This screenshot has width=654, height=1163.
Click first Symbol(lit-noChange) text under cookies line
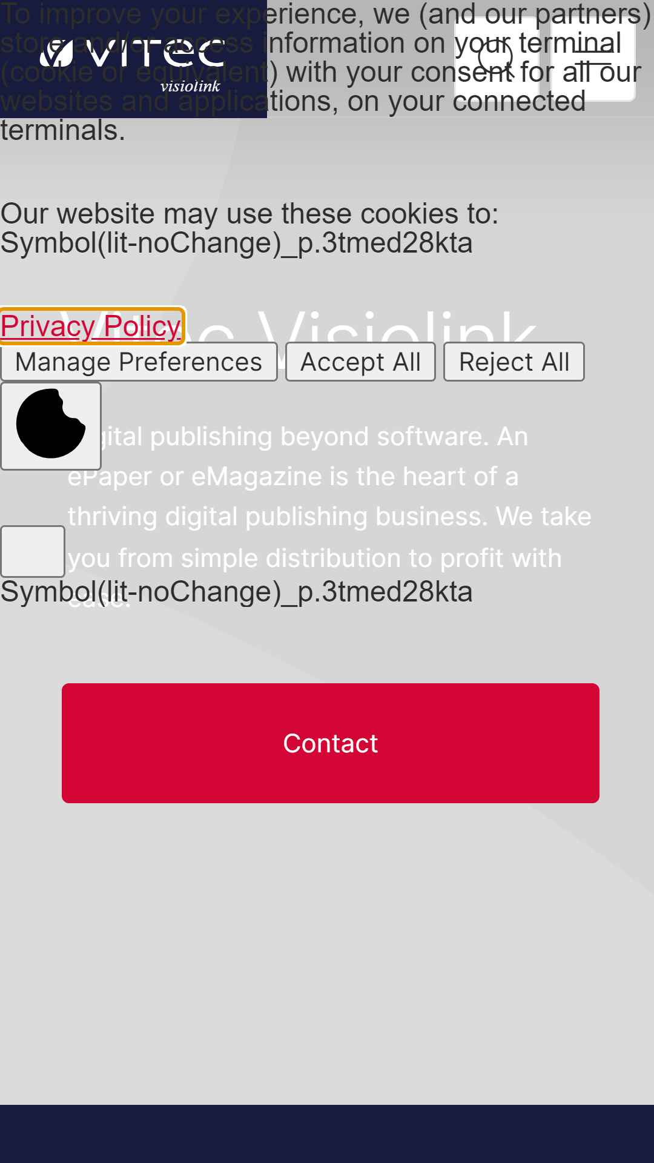[236, 243]
